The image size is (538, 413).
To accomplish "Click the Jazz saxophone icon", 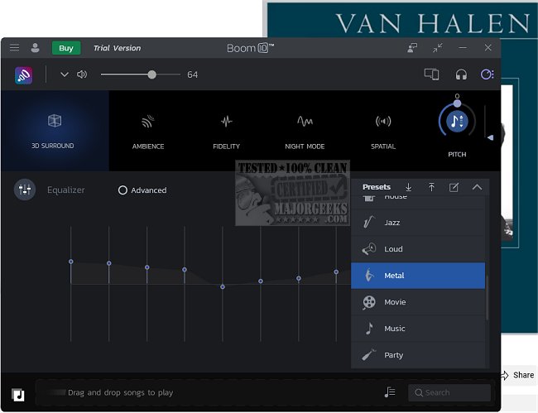I will coord(369,223).
